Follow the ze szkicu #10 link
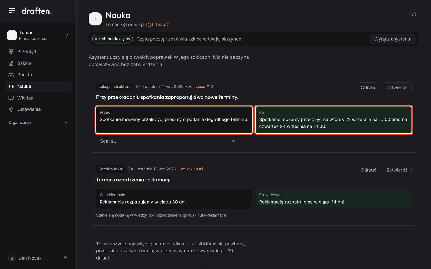The image size is (431, 269). click(201, 87)
